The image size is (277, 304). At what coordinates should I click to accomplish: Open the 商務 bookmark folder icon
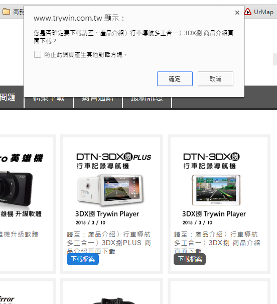coord(7,12)
